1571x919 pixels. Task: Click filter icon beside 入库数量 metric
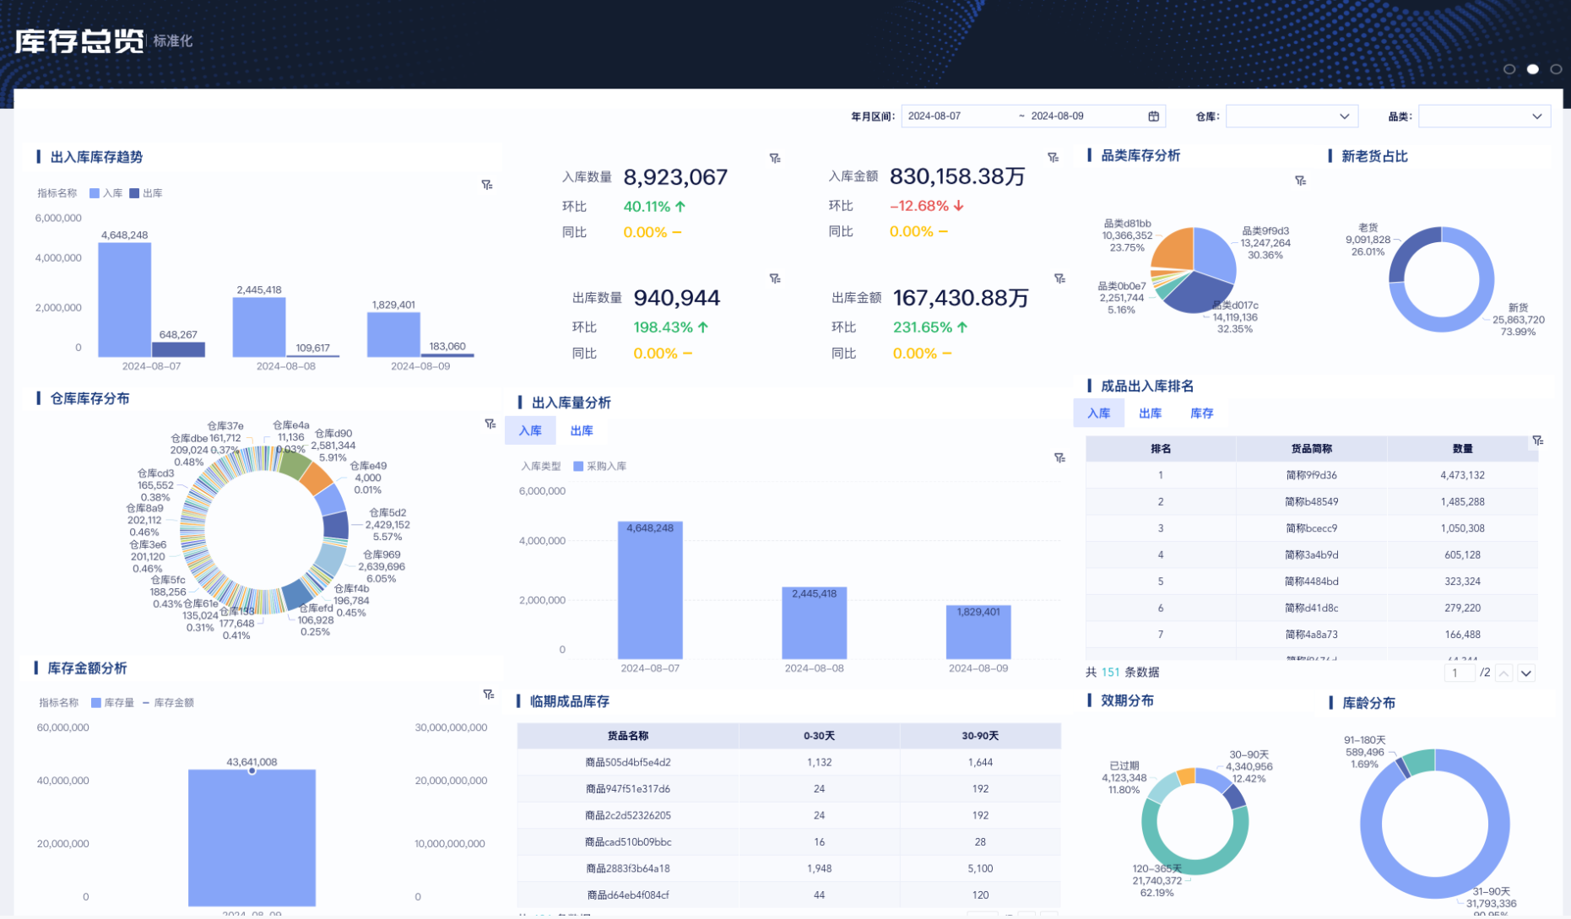pos(775,159)
